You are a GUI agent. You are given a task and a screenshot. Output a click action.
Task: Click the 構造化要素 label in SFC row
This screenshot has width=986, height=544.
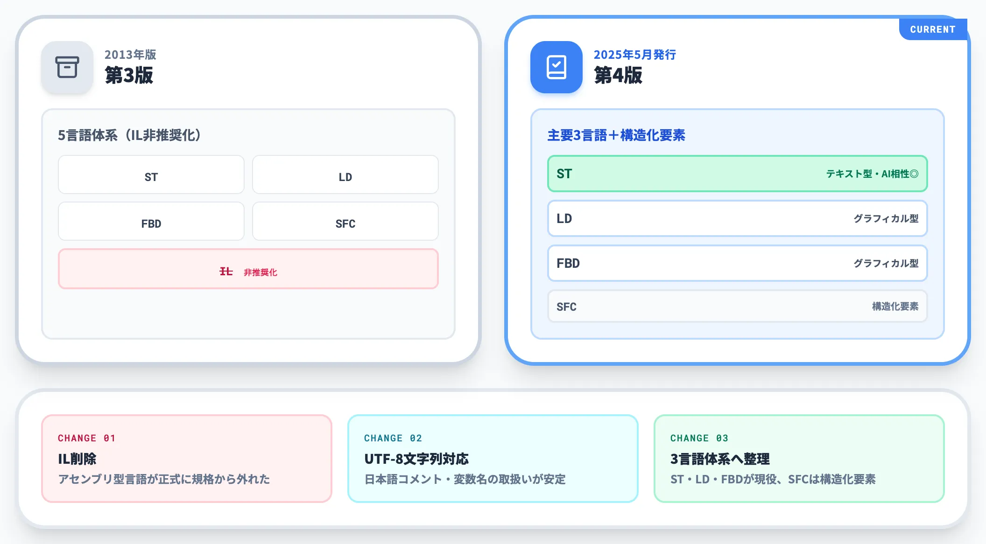coord(895,307)
